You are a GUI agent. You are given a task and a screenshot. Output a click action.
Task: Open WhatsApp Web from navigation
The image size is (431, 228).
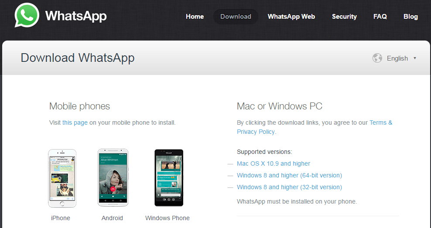tap(291, 17)
